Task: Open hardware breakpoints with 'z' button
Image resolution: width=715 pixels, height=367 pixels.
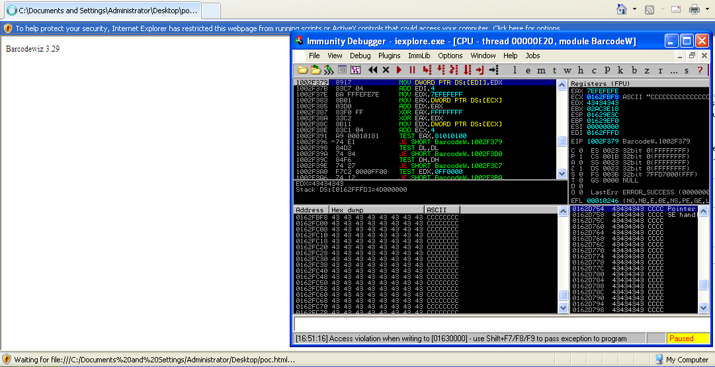Action: pyautogui.click(x=647, y=70)
